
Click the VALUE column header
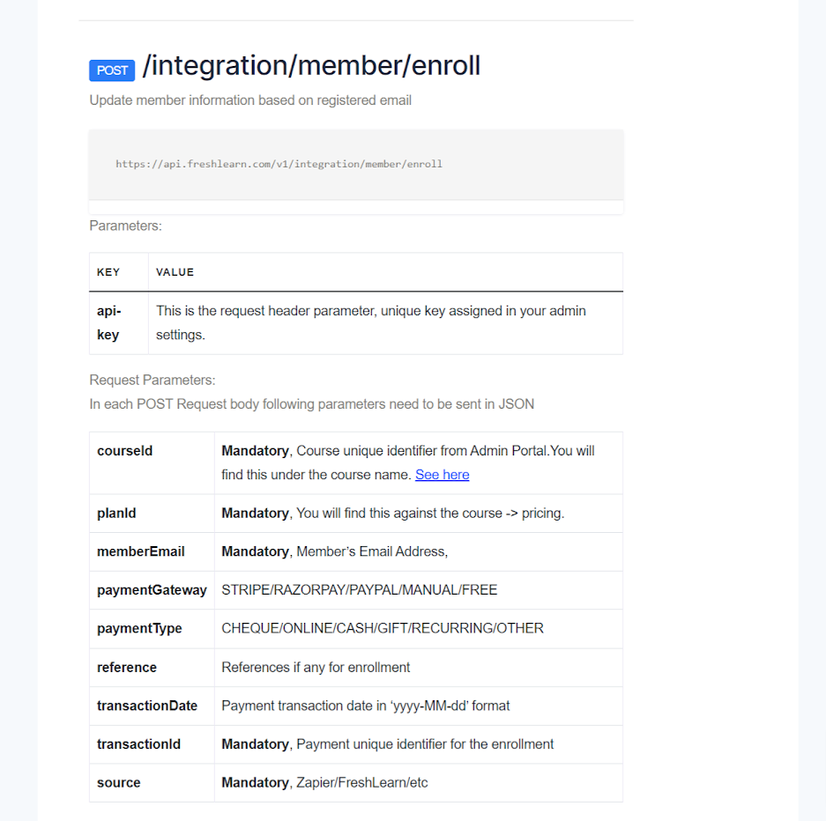coord(175,272)
